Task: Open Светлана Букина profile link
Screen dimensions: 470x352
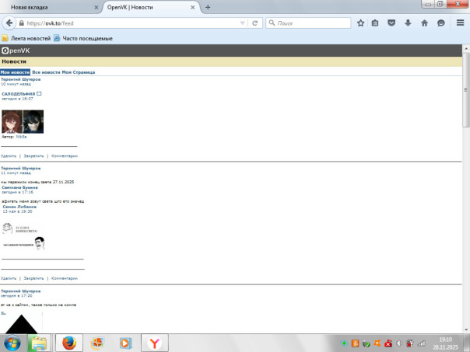Action: [x=19, y=187]
